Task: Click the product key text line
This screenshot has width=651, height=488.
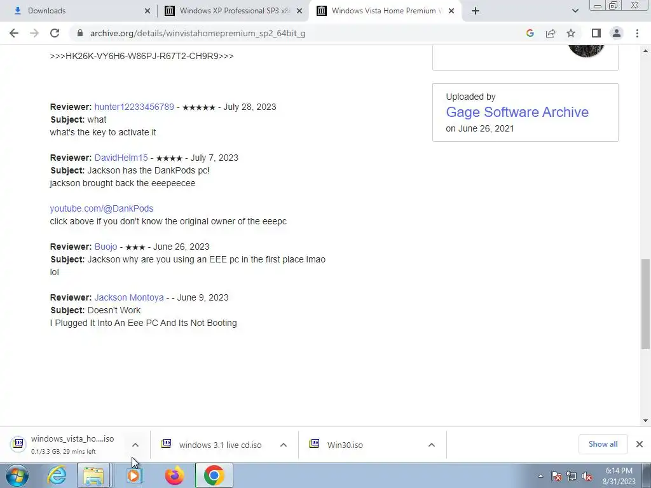Action: (142, 56)
